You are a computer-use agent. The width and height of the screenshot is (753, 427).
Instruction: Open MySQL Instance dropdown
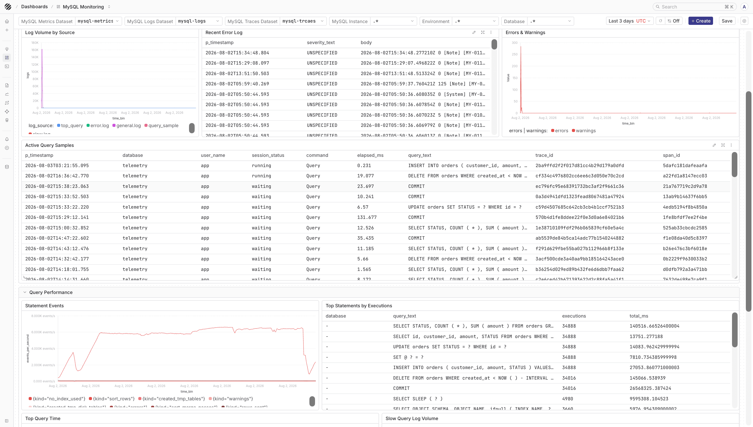[x=393, y=21]
